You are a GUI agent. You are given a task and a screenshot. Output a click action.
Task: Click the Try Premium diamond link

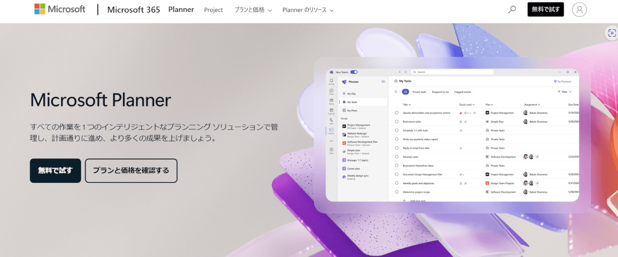click(x=563, y=82)
